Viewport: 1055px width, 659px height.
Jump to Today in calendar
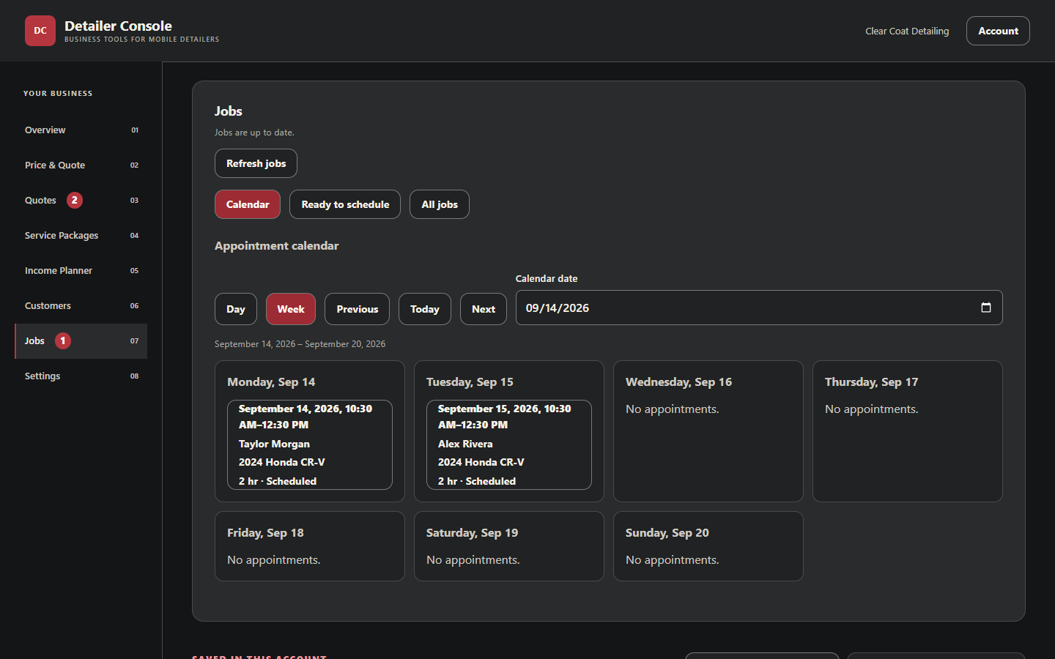click(x=425, y=309)
